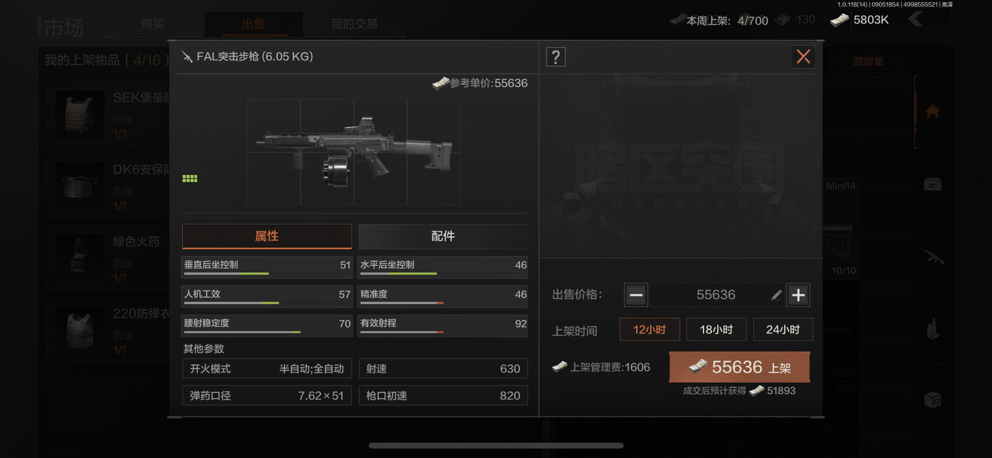Select 24小时 listing duration

click(783, 330)
